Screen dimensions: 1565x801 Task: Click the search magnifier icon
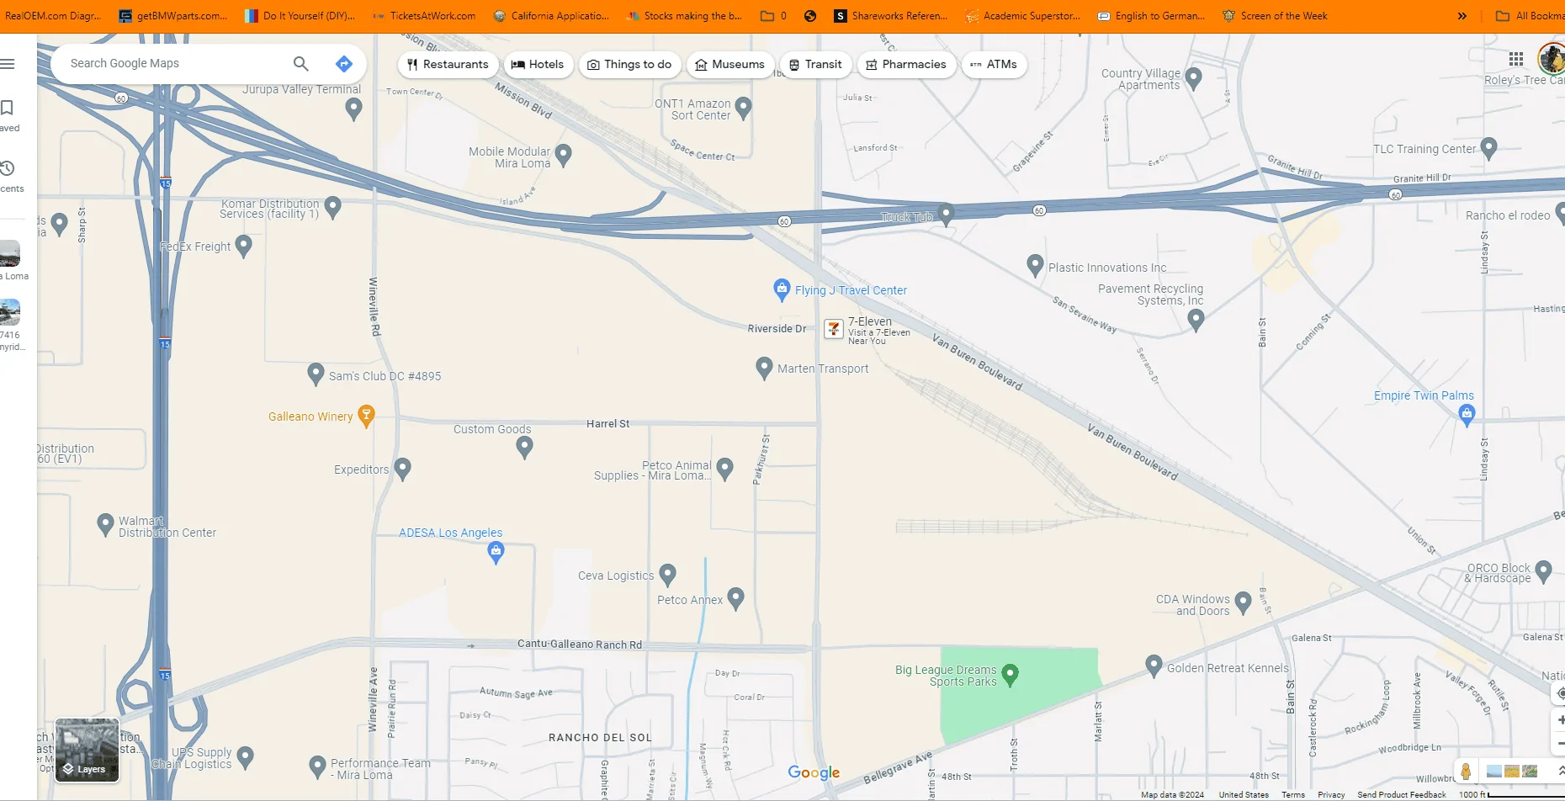[x=300, y=63]
